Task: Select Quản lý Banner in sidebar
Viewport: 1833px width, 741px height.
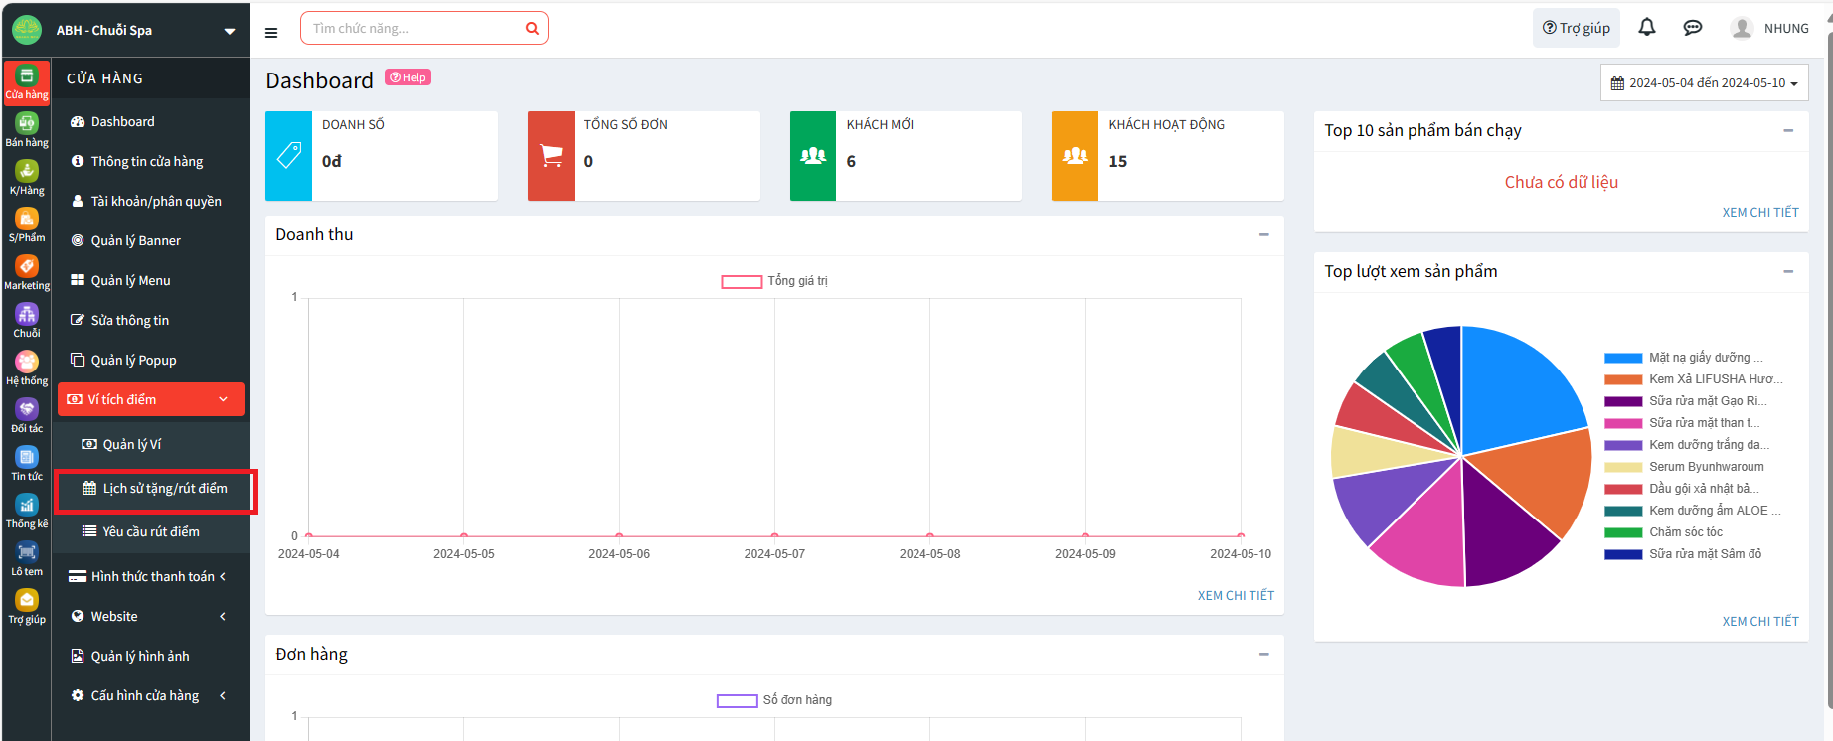Action: 135,240
